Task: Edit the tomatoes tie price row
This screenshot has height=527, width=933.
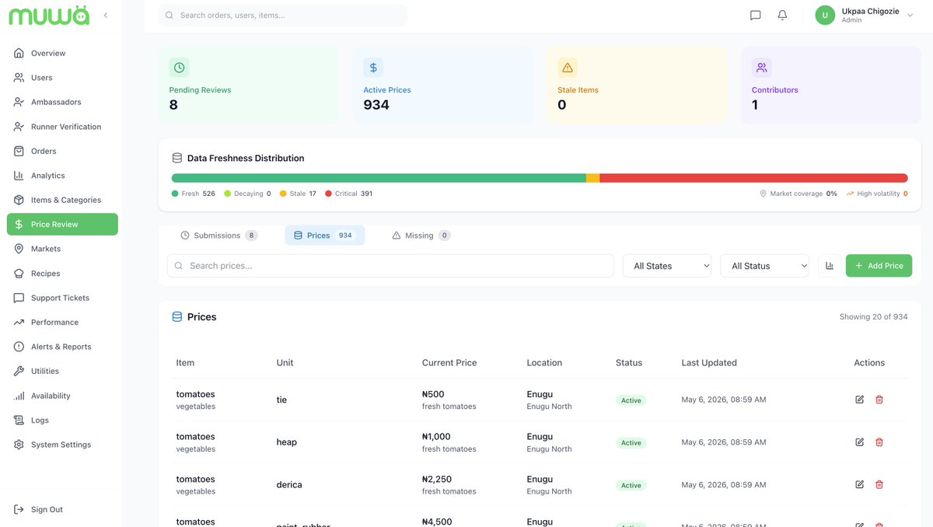Action: [x=859, y=400]
